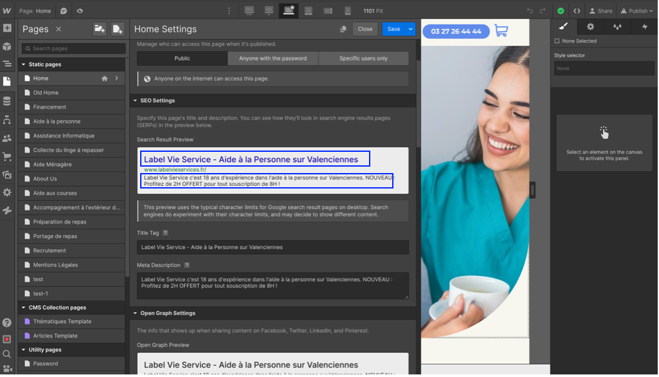
Task: Open the Add elements panel
Action: coord(6,28)
